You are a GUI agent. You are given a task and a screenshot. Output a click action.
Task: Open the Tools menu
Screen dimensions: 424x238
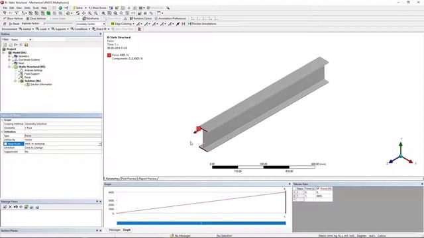[x=36, y=8]
